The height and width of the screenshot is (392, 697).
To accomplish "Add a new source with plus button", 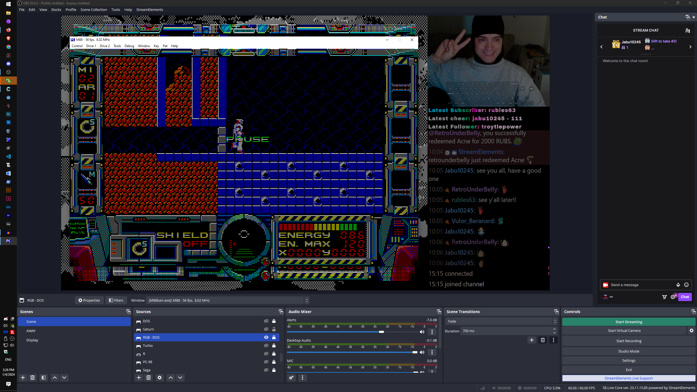I will (139, 378).
